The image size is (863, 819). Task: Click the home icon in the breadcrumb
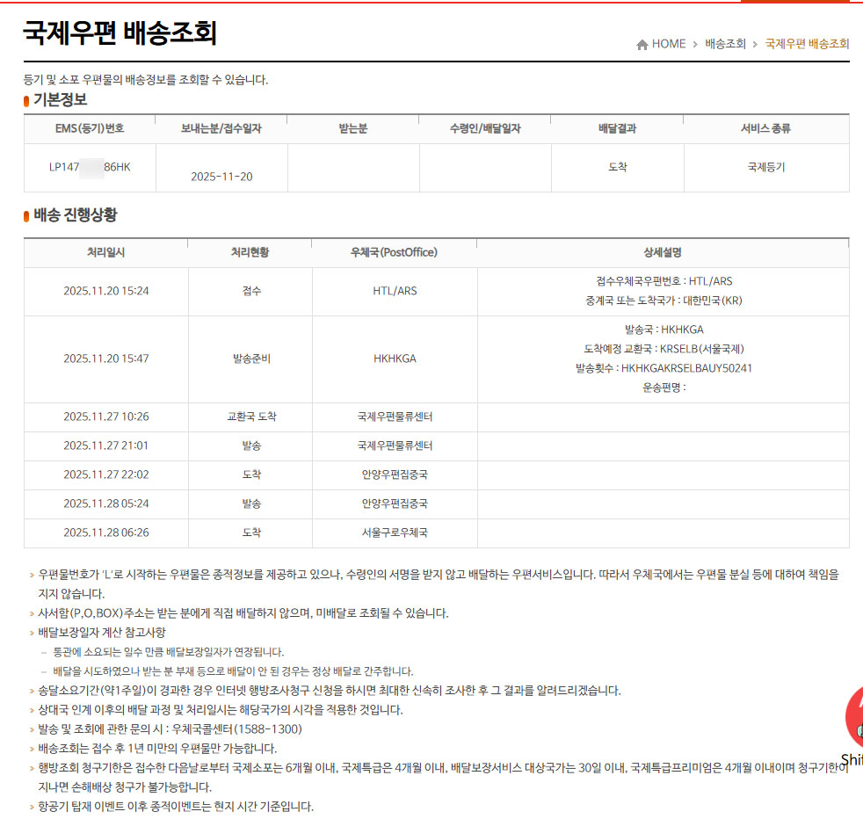(x=642, y=45)
